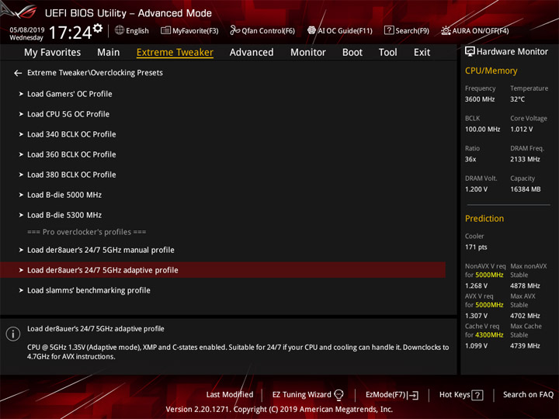Click the 3600 MHz frequency value
559x419 pixels.
tap(480, 99)
